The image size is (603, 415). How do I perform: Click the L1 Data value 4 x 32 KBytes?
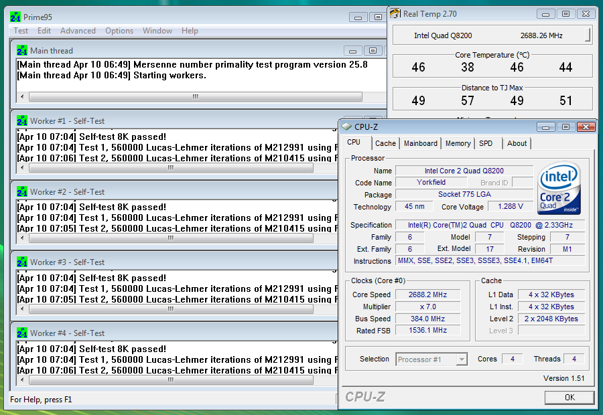551,295
